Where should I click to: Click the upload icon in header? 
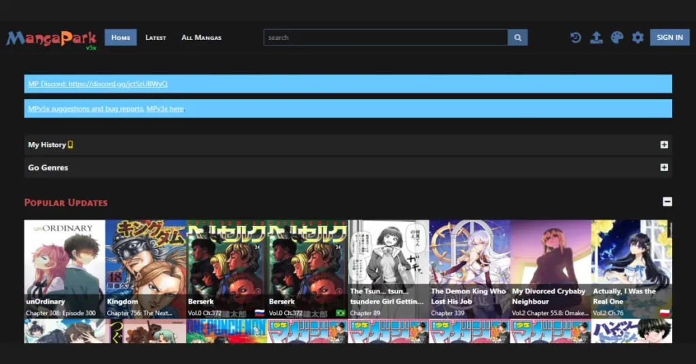click(596, 37)
